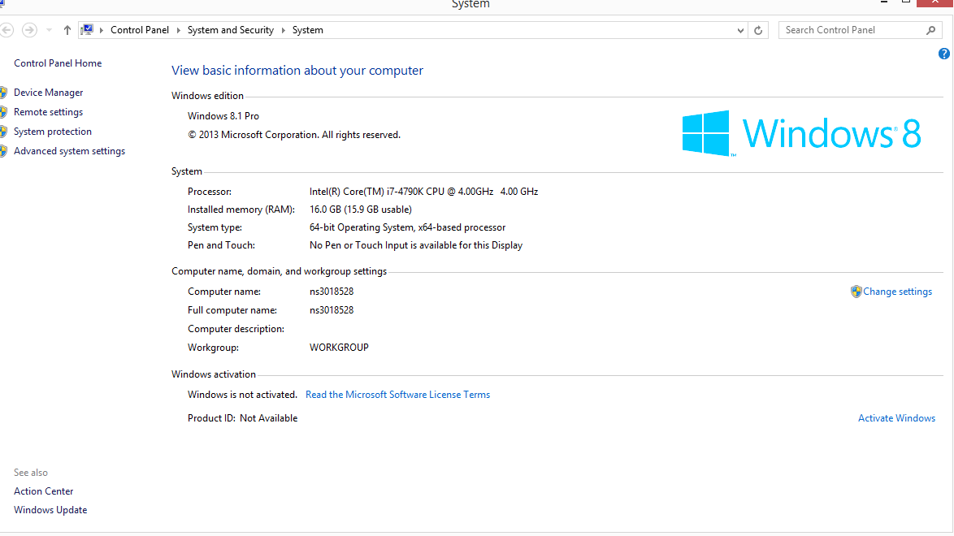Open Windows Update under See also
The width and height of the screenshot is (954, 536).
[x=50, y=510]
